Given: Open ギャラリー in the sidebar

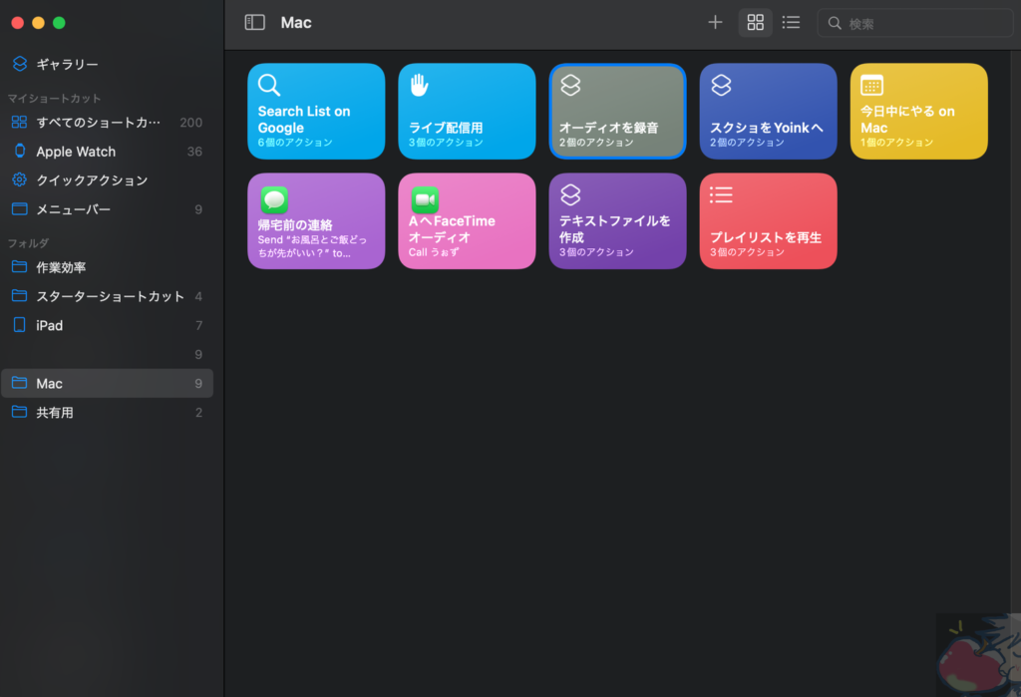Looking at the screenshot, I should pyautogui.click(x=67, y=64).
